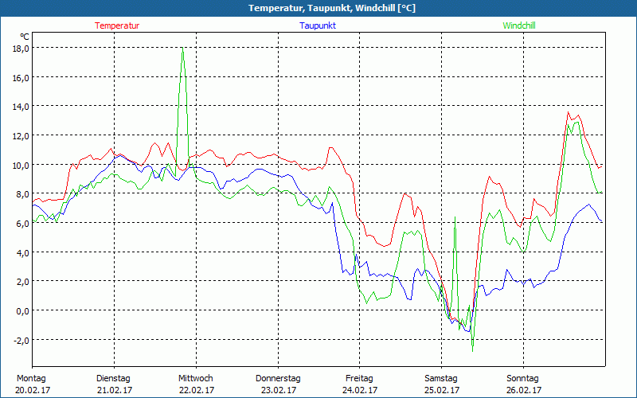Click the 4,0 y-axis value
The height and width of the screenshot is (398, 637).
[23, 252]
